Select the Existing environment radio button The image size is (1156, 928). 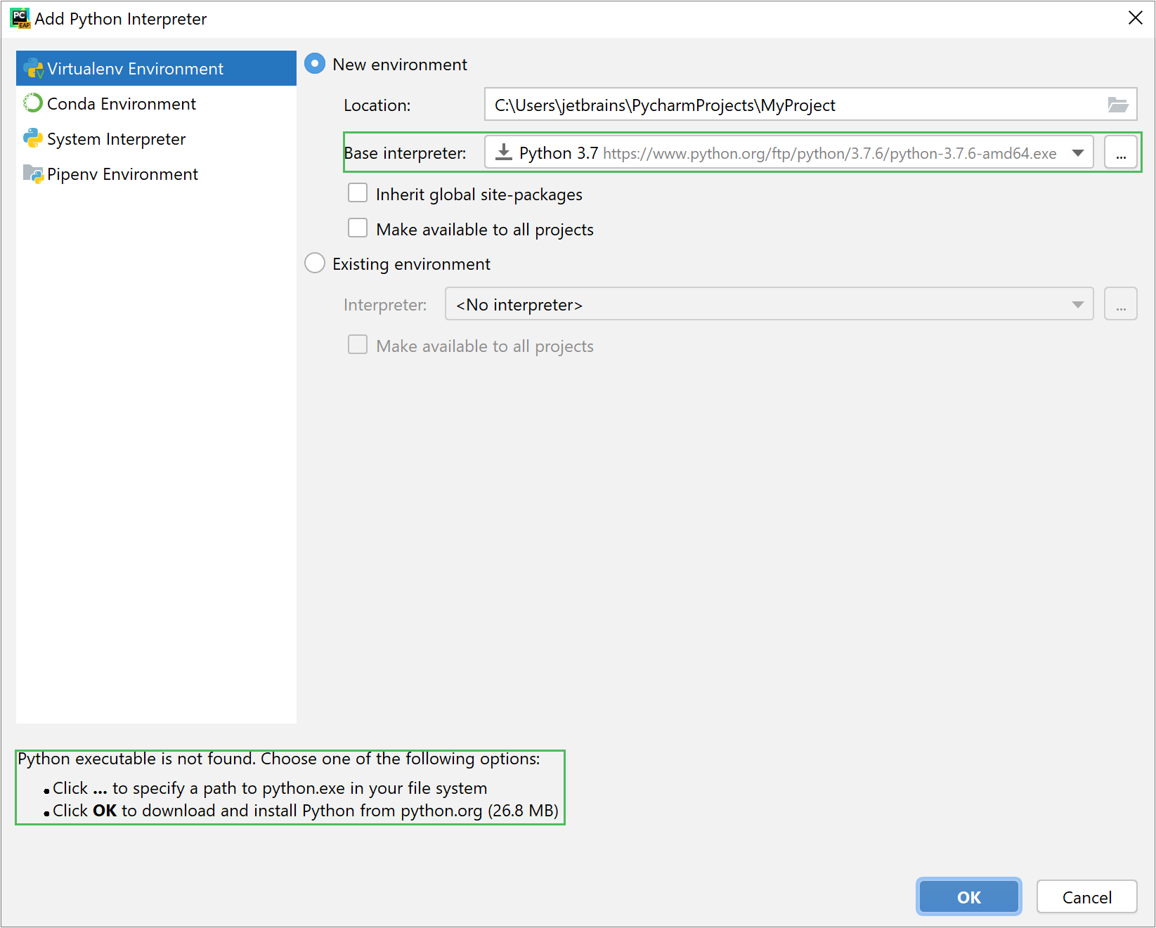point(314,263)
